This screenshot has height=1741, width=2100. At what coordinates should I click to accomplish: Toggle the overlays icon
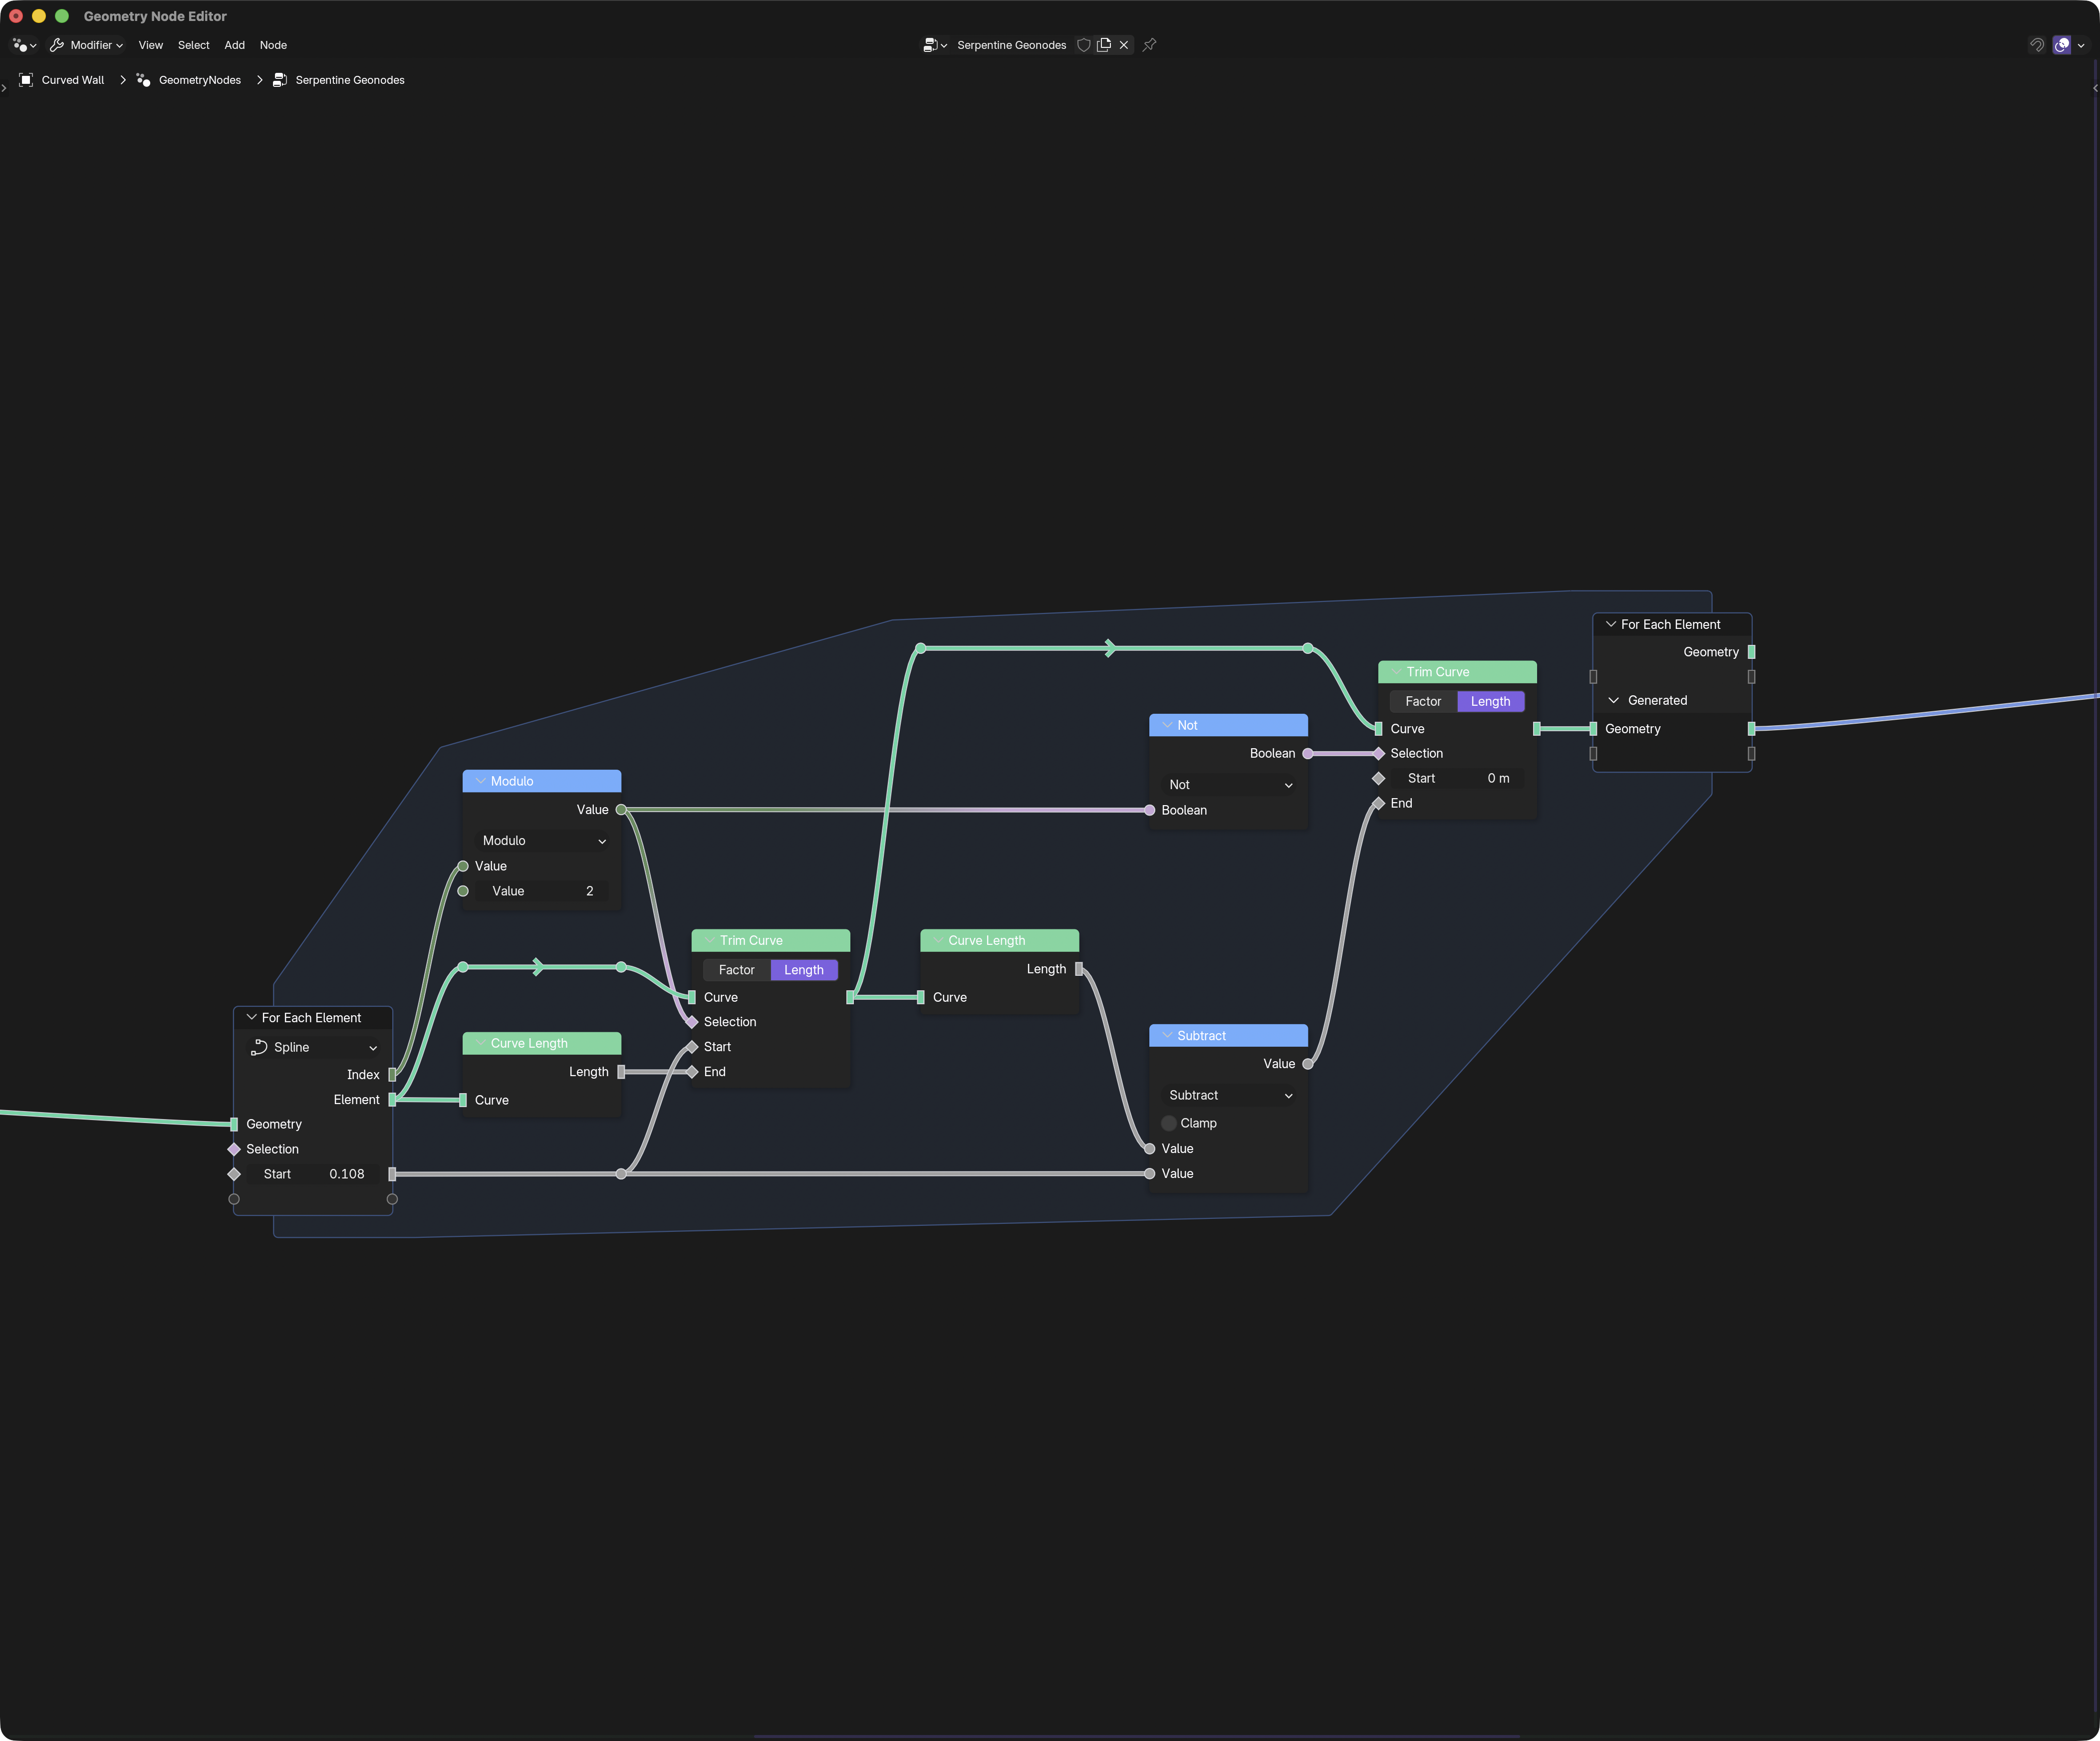pyautogui.click(x=2062, y=45)
